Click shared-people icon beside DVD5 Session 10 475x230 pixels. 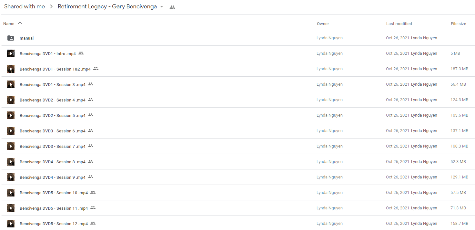click(x=93, y=192)
